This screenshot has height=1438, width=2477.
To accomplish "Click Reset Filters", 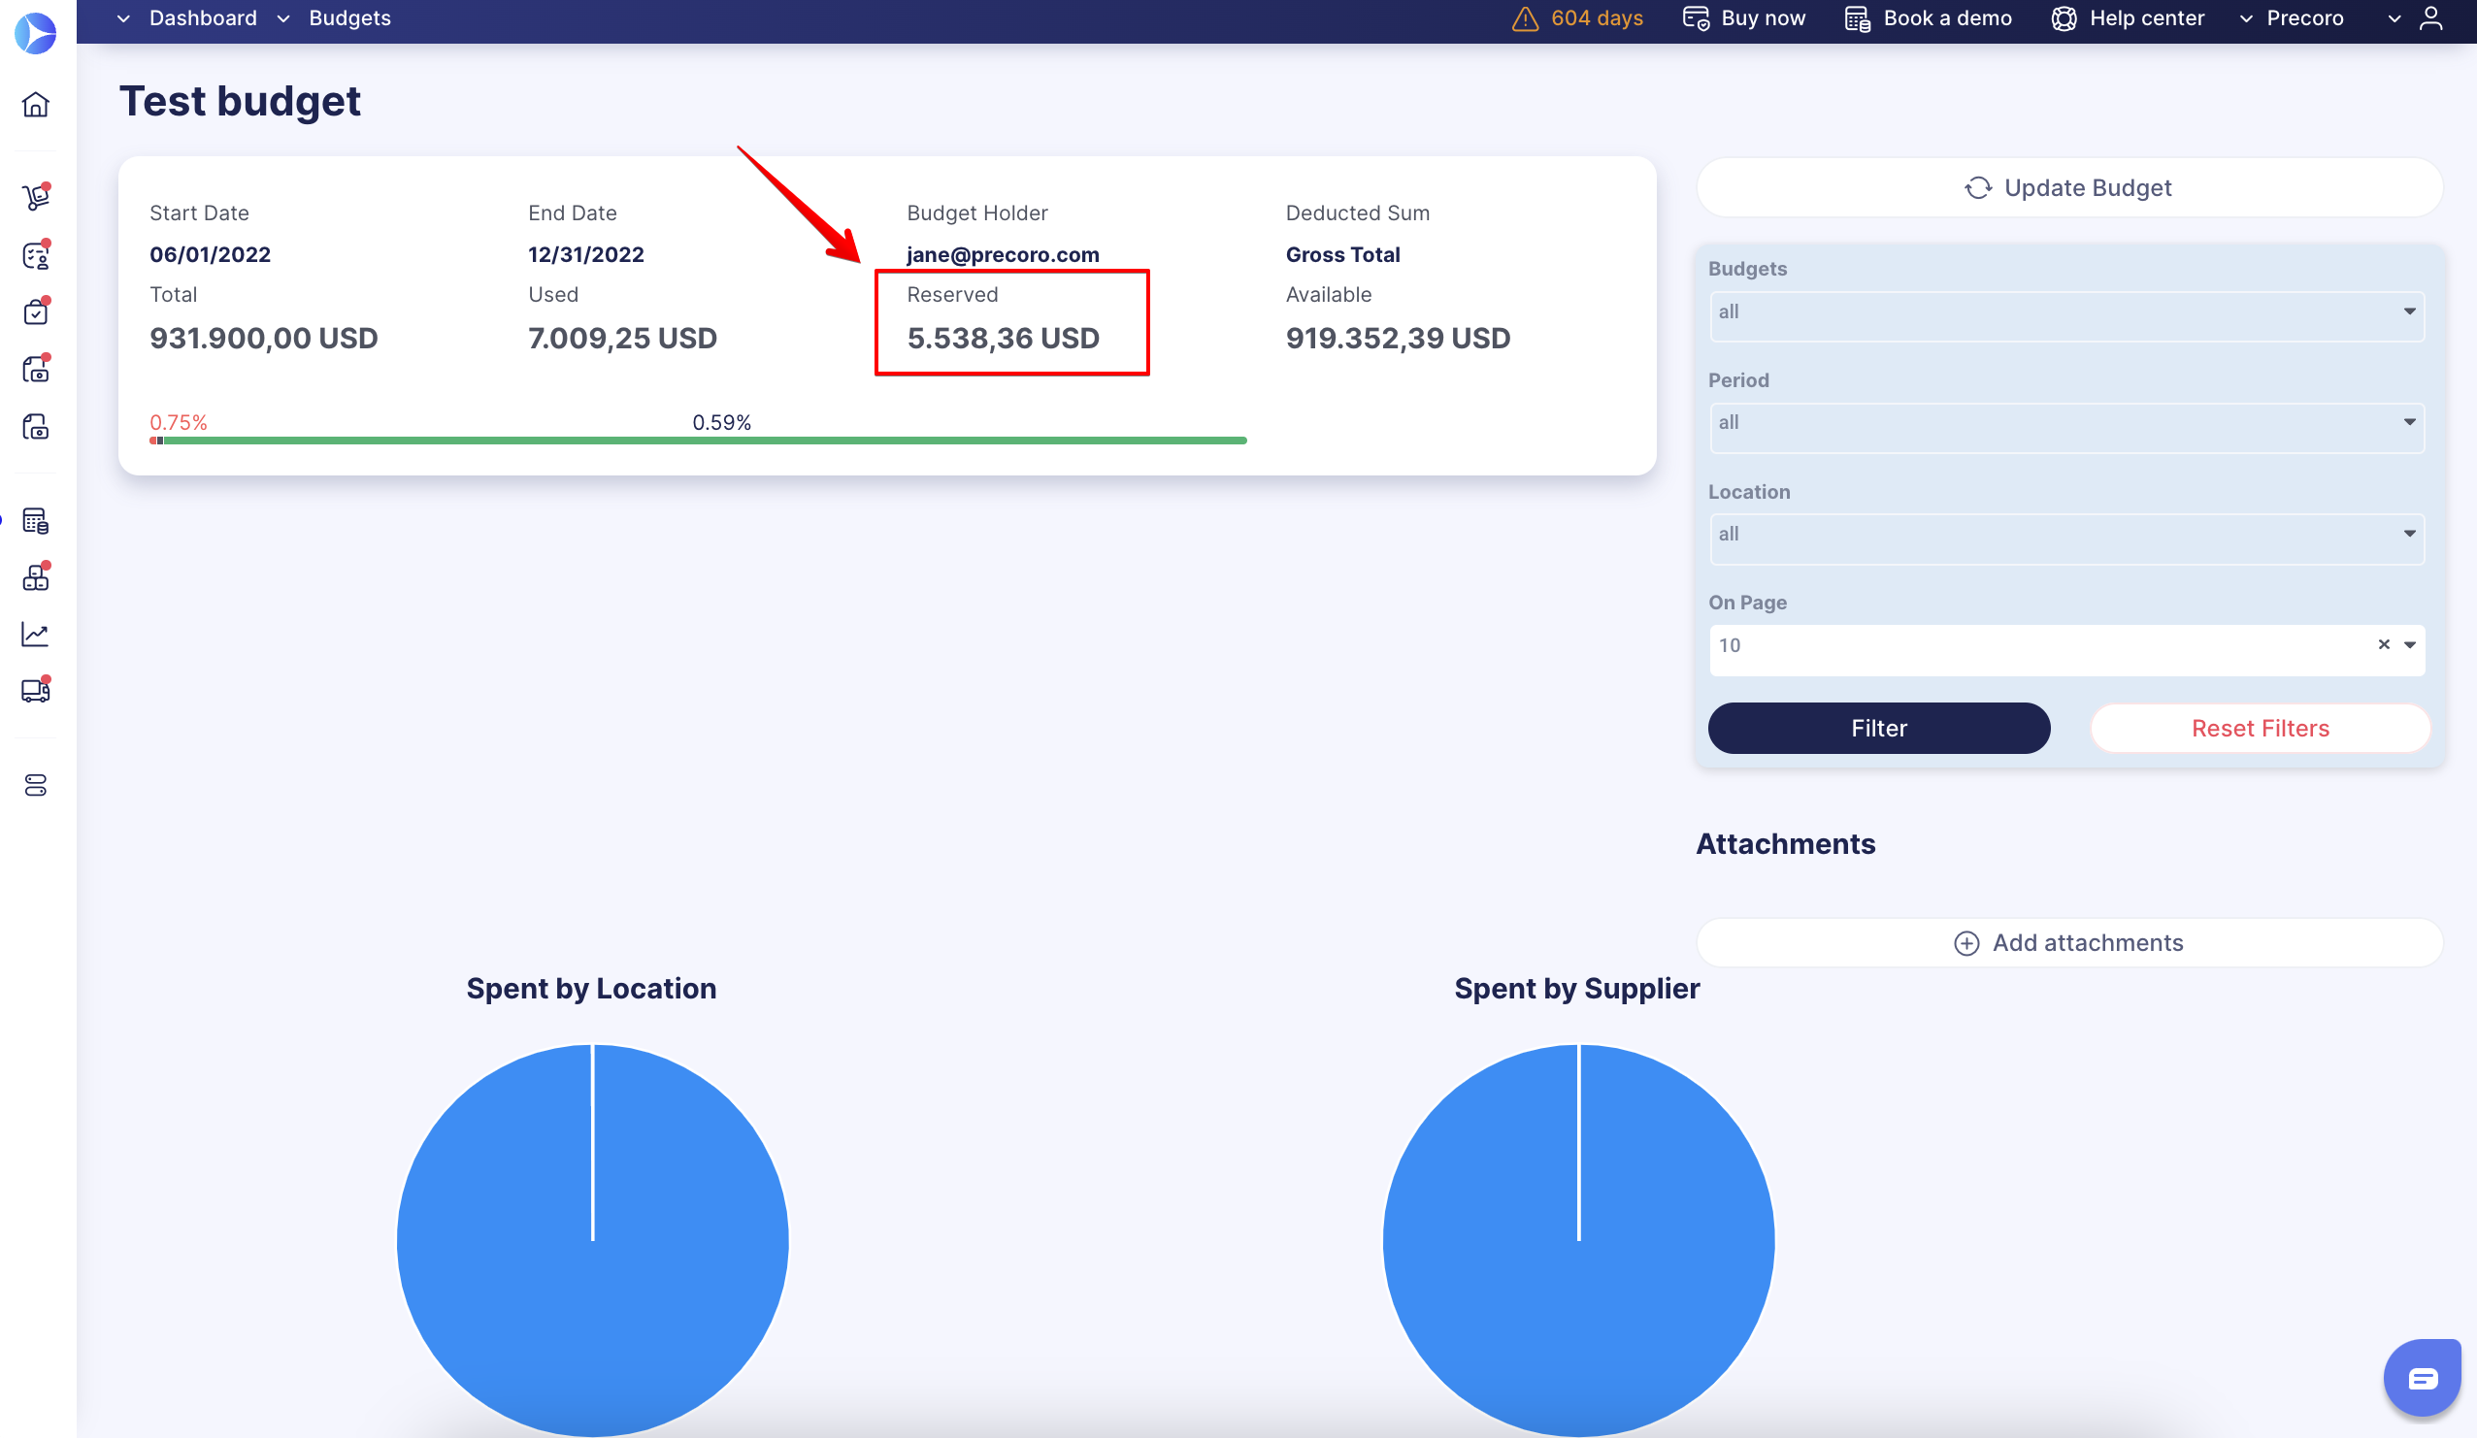I will click(x=2260, y=728).
